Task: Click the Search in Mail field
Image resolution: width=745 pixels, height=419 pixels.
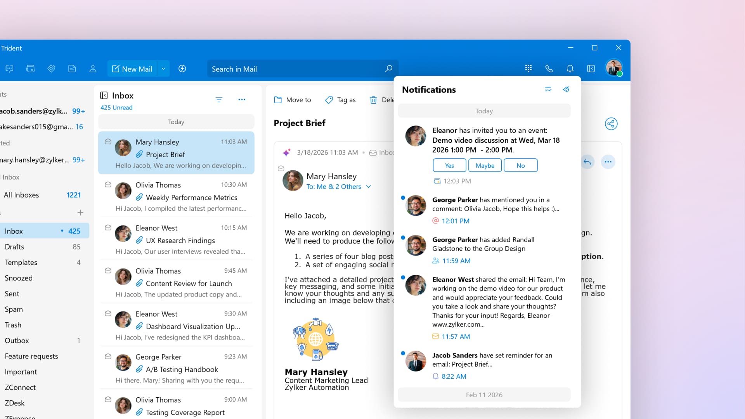Action: tap(295, 69)
